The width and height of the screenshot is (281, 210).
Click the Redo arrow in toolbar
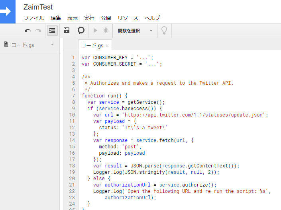(38, 31)
